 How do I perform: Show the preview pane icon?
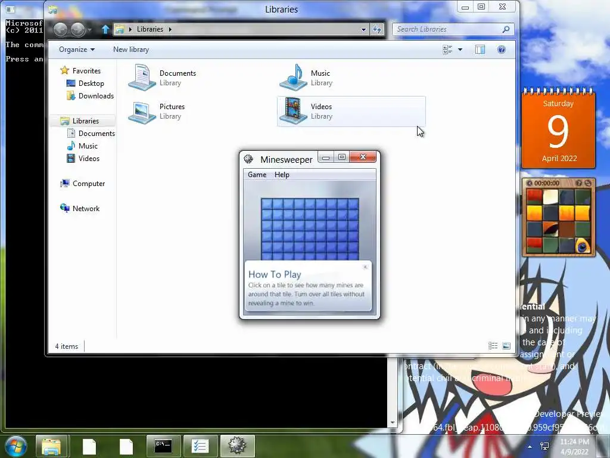pos(480,49)
